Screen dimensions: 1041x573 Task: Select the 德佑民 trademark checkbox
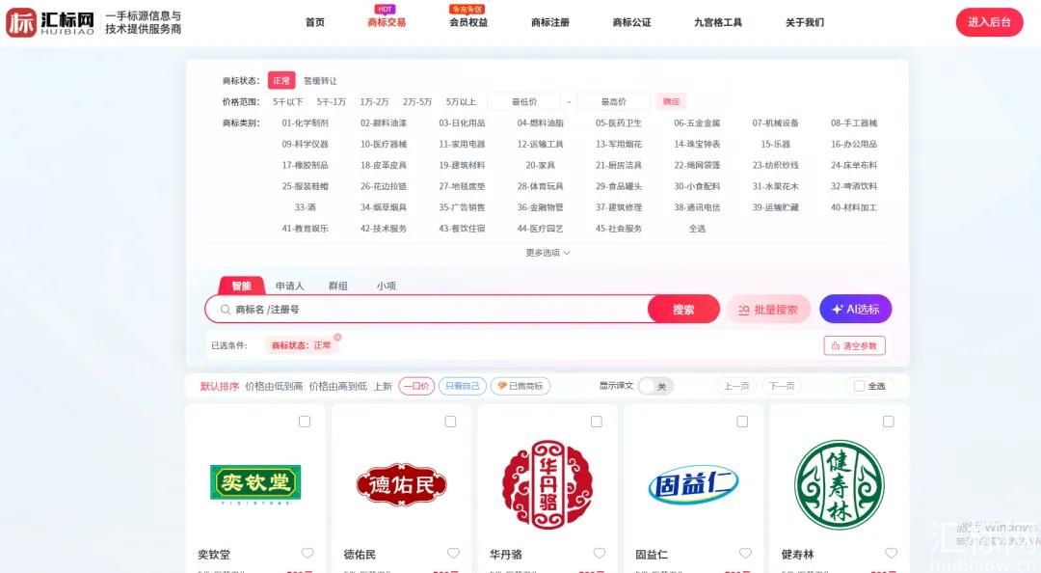[451, 422]
